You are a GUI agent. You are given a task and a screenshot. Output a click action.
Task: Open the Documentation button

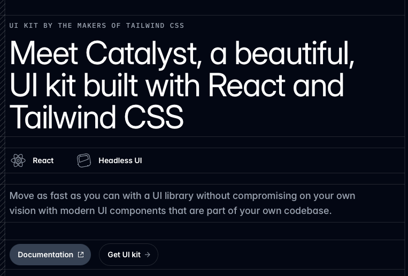coord(50,255)
